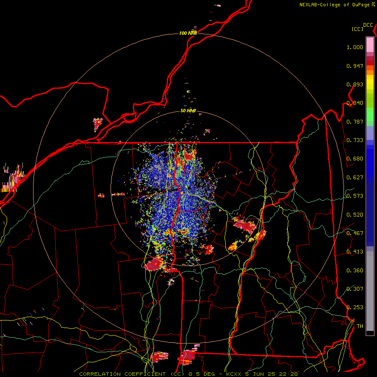
Task: Click the Correlation Coefficient caption at bottom
Action: 188,374
